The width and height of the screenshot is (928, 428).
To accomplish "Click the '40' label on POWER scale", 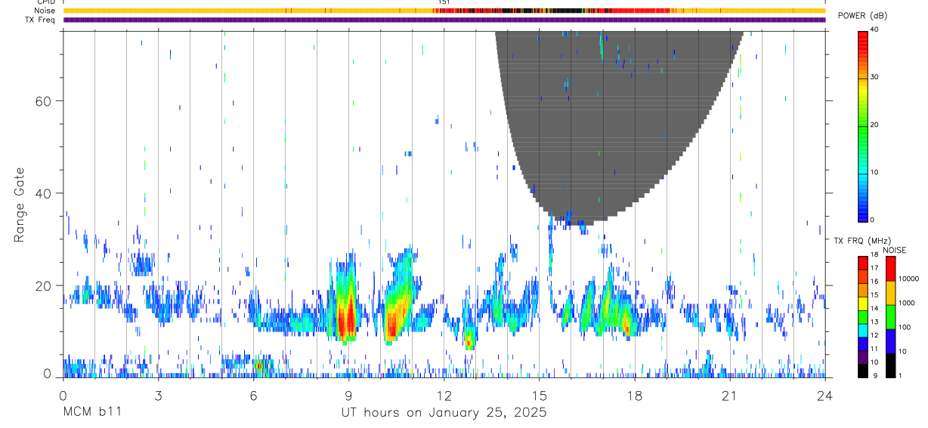I will tap(875, 29).
